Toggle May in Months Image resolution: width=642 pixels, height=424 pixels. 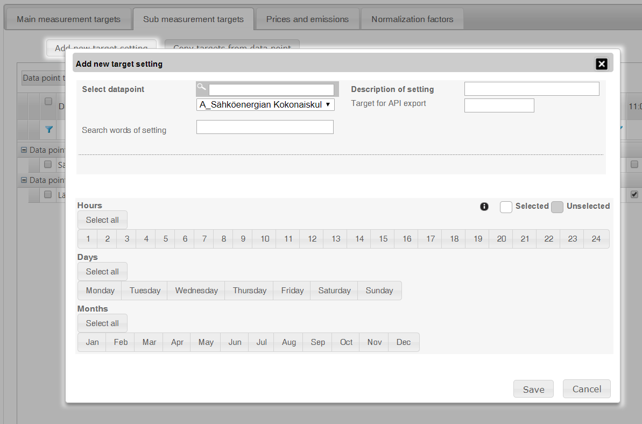(206, 342)
